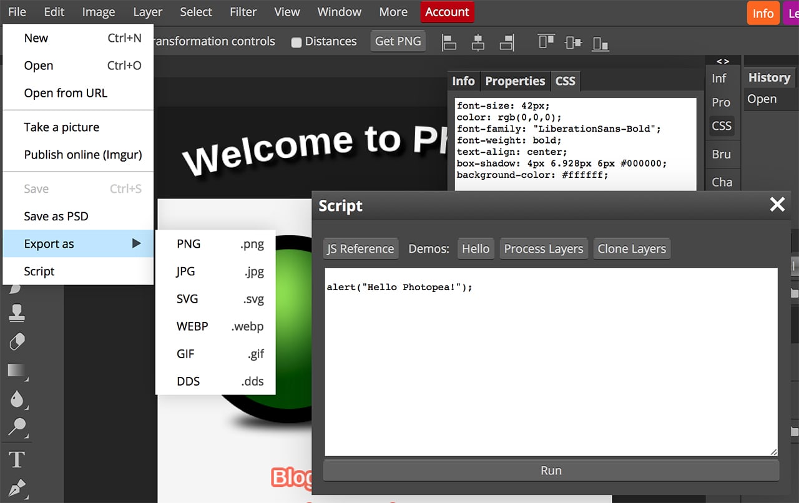This screenshot has width=799, height=503.
Task: Select the Pen tool
Action: tap(16, 489)
